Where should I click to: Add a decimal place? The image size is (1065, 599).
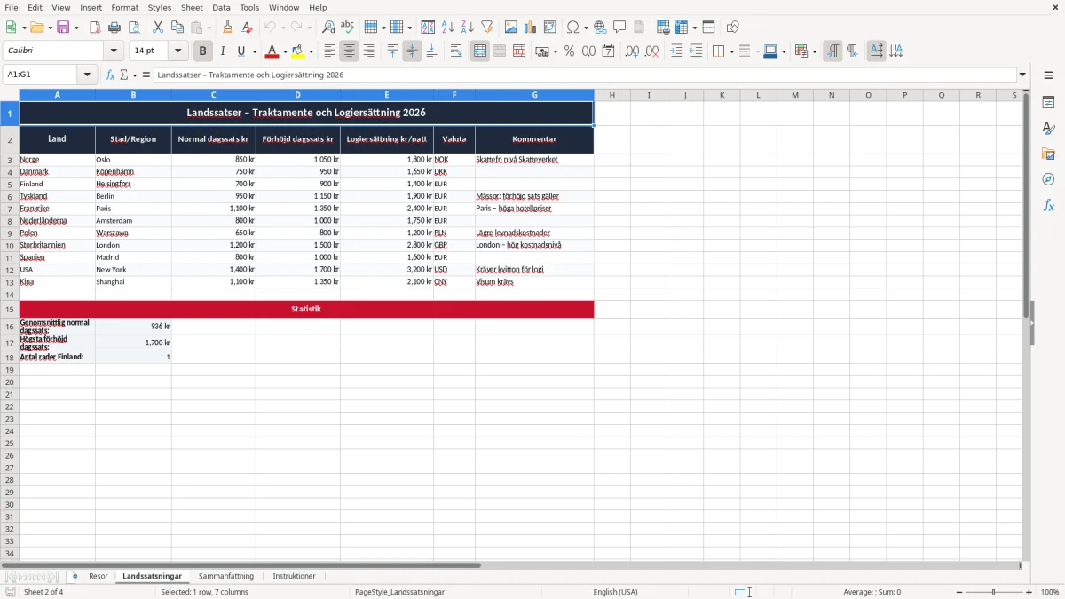[x=633, y=51]
